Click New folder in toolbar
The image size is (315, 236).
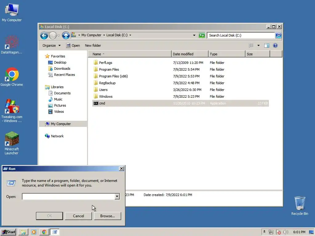[x=93, y=45]
